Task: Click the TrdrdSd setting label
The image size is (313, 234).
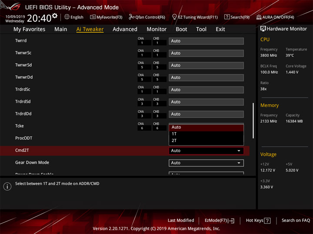Action: 23,101
